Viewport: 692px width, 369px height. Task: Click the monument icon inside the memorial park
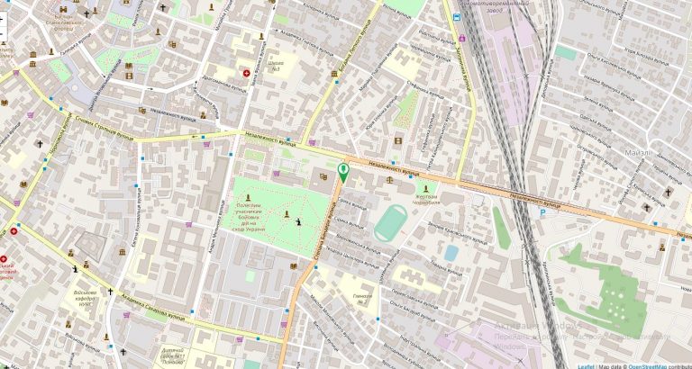(287, 214)
